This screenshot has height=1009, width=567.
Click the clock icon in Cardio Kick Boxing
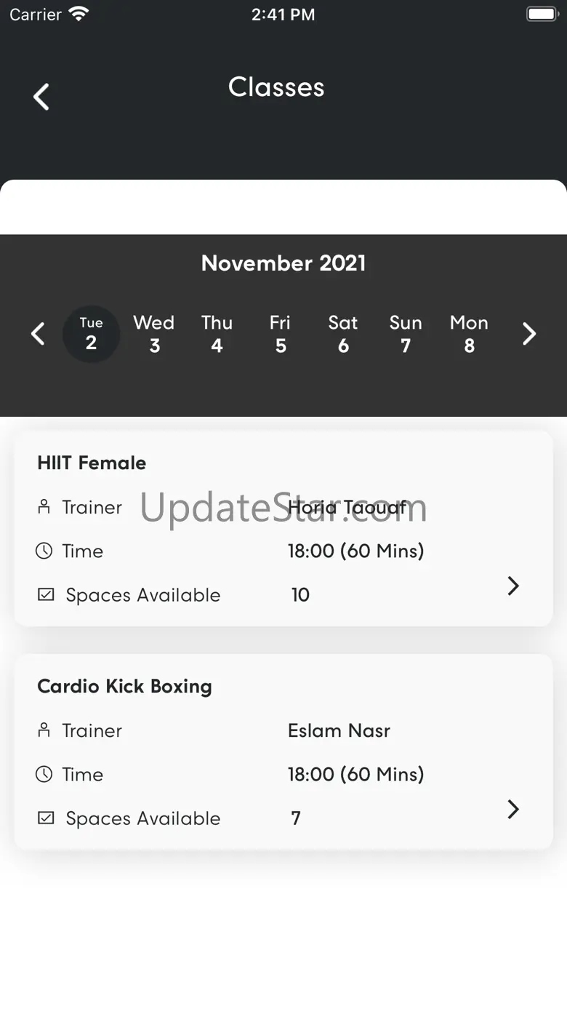44,774
